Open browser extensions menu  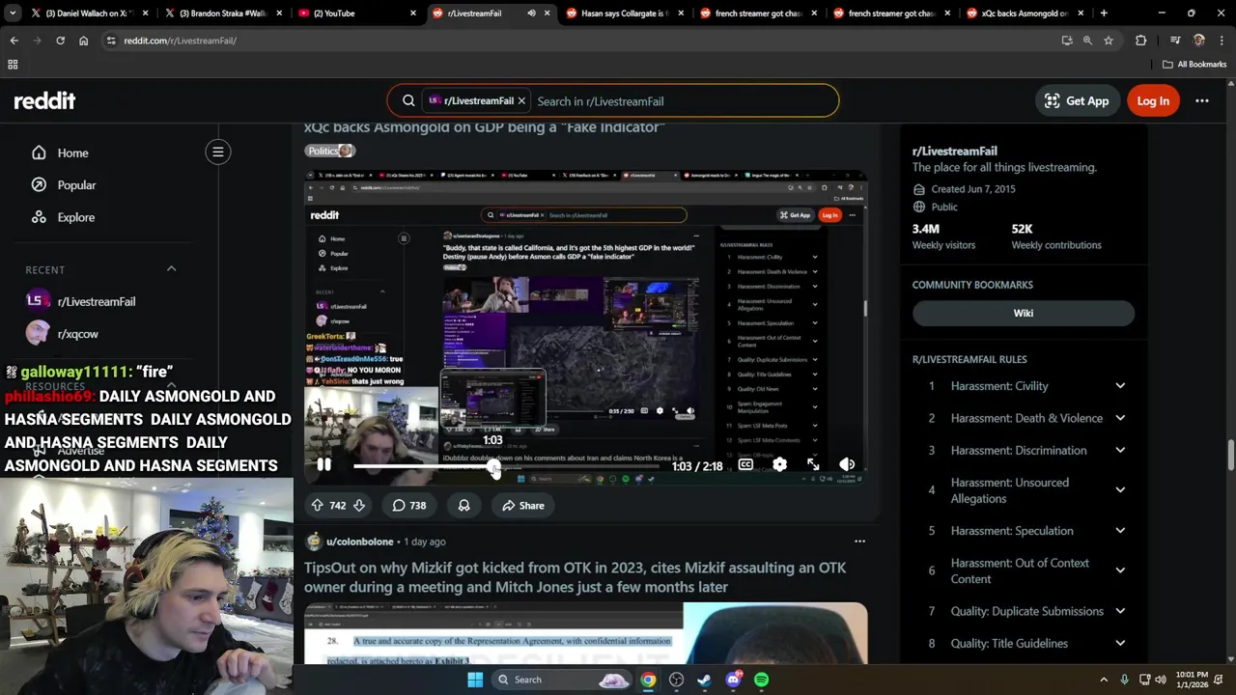1141,41
